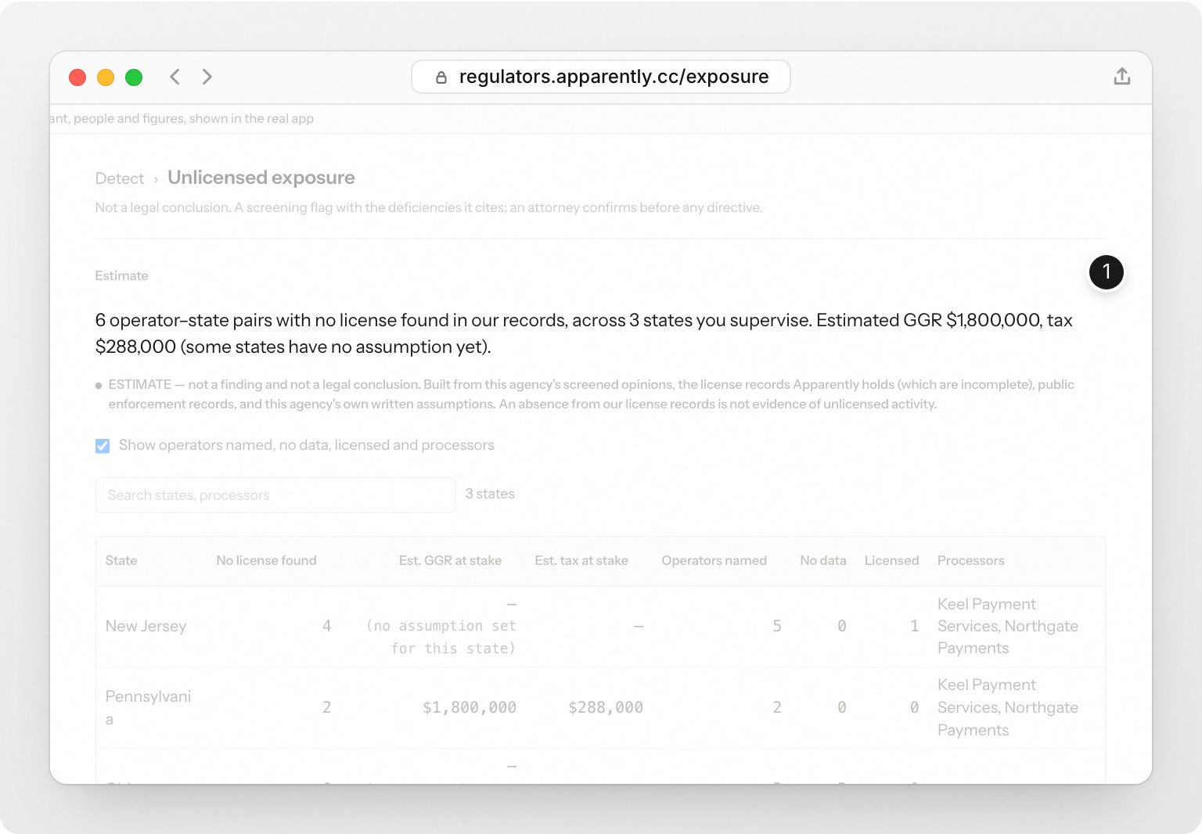Sort by No license found column header
The width and height of the screenshot is (1202, 834).
click(x=266, y=560)
